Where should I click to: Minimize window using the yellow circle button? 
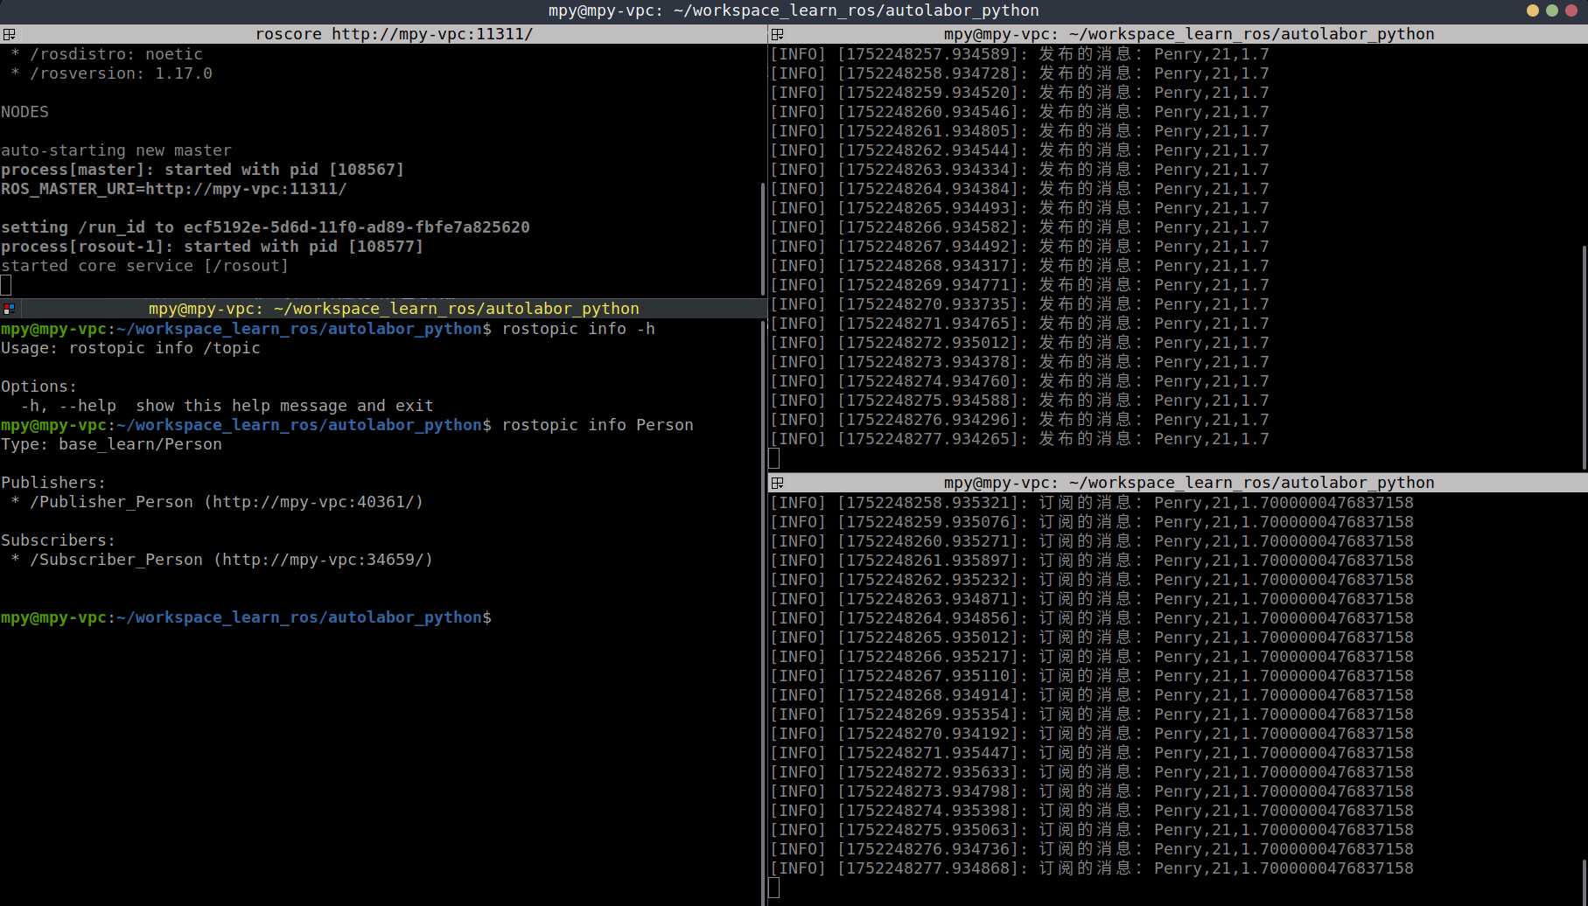tap(1532, 10)
